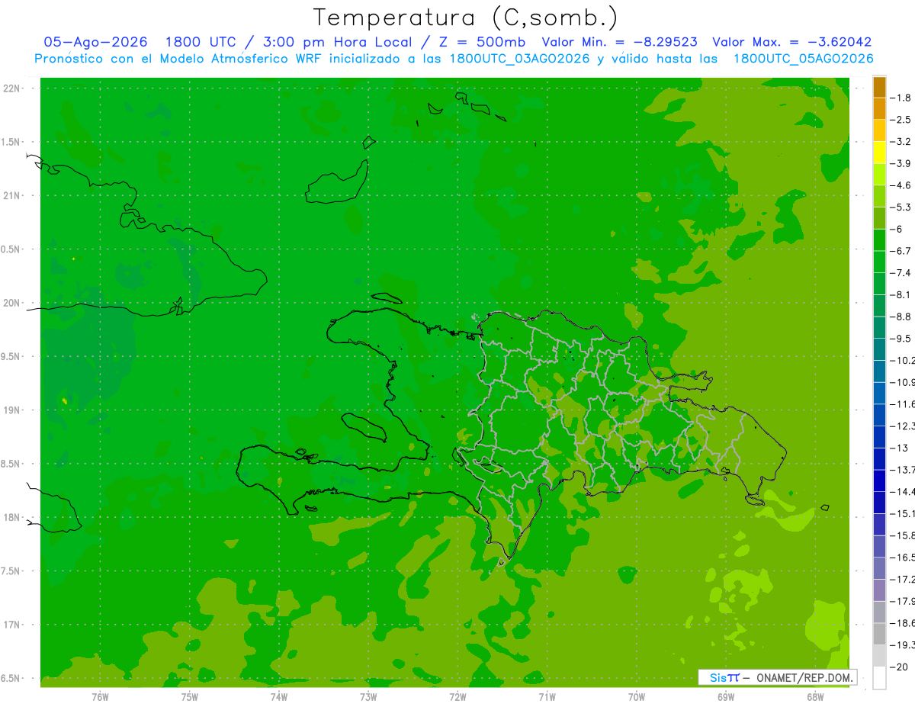Click the '-6' colorbar value
Screen dimensions: 915x707
pyautogui.click(x=897, y=229)
